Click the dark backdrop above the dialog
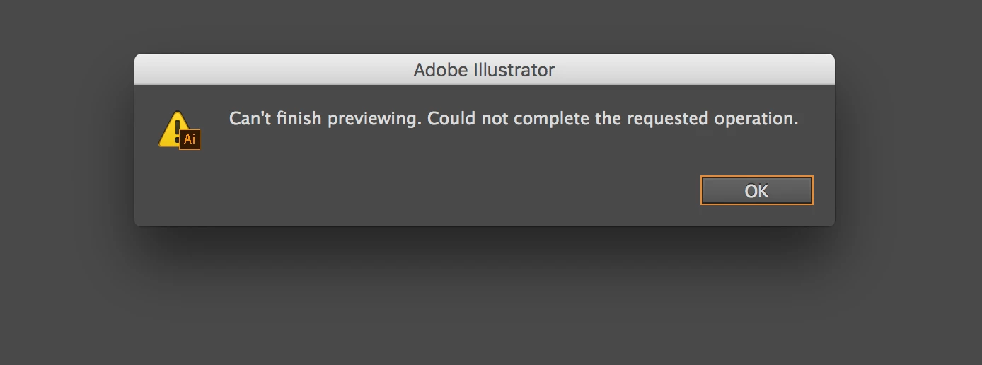 [491, 25]
